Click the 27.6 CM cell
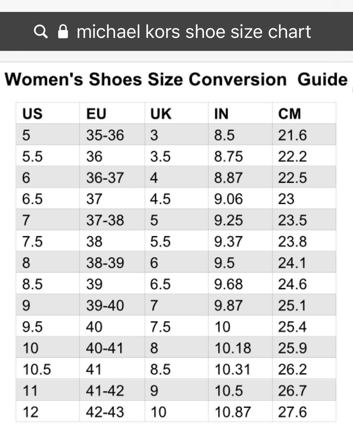The height and width of the screenshot is (425, 353). (304, 412)
